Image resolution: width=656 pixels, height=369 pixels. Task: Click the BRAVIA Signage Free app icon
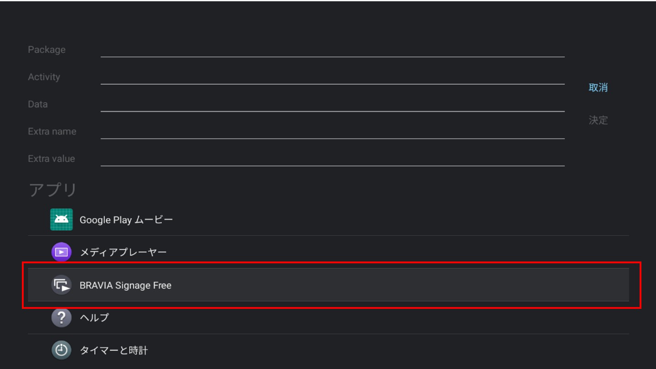coord(61,285)
